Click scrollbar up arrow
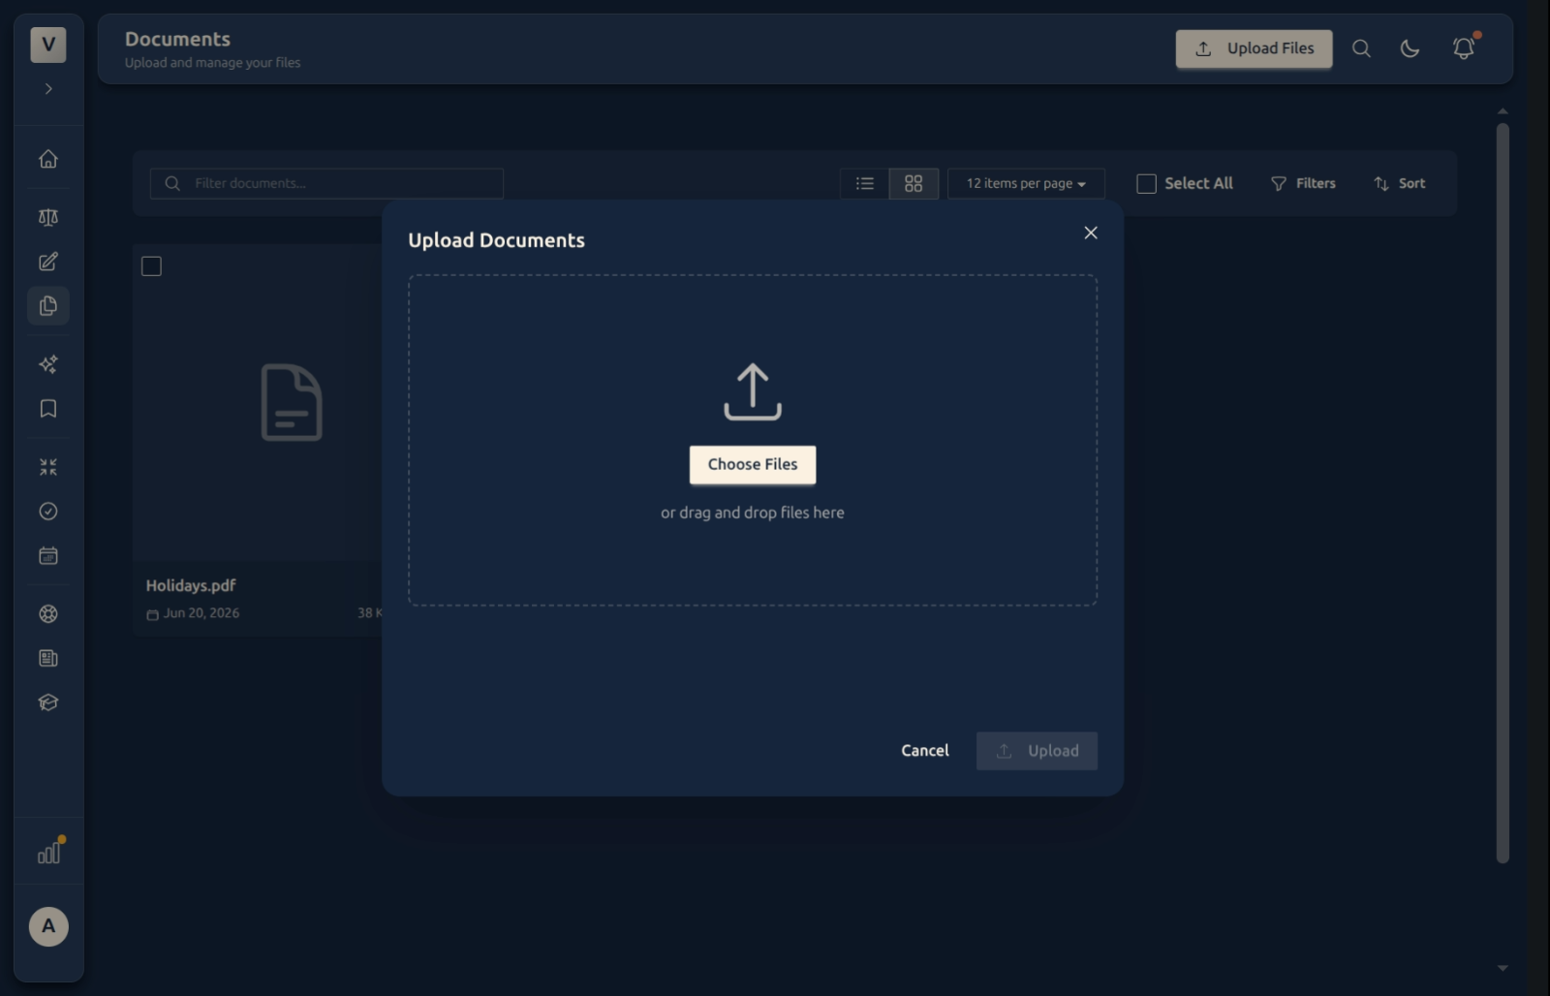 [x=1503, y=111]
